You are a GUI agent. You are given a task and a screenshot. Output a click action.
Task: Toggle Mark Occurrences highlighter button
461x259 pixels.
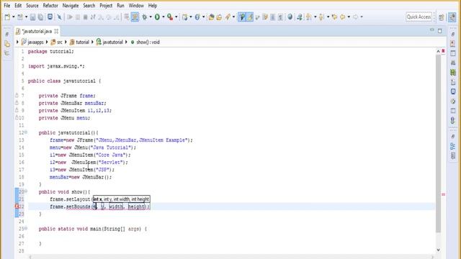tap(250, 17)
